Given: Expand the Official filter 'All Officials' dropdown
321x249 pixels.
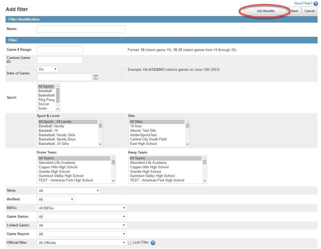Looking at the screenshot, I should tap(82, 243).
